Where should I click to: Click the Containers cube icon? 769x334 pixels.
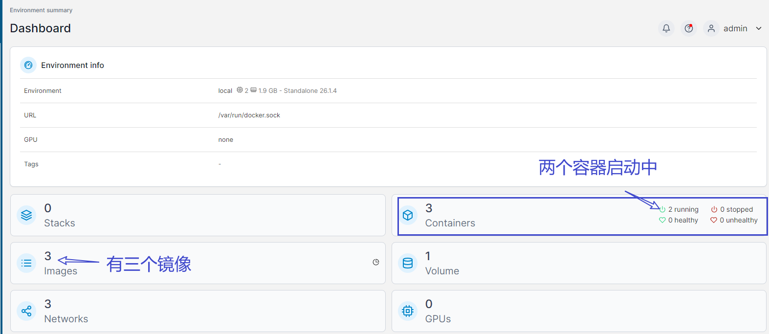point(408,215)
